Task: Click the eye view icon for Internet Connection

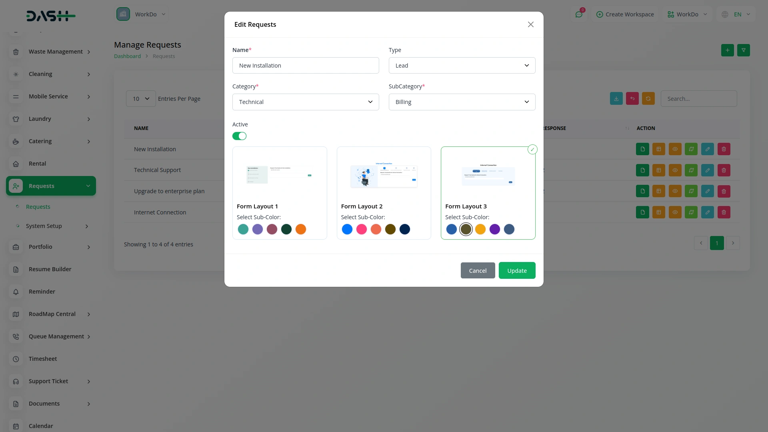Action: pyautogui.click(x=675, y=212)
